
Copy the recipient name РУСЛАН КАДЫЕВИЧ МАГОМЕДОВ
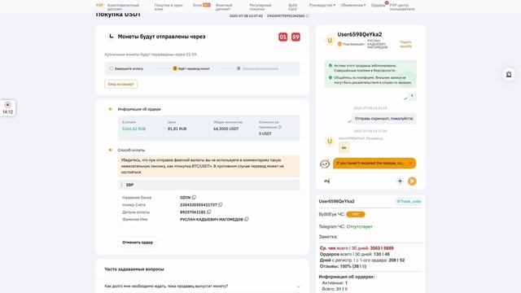246,219
